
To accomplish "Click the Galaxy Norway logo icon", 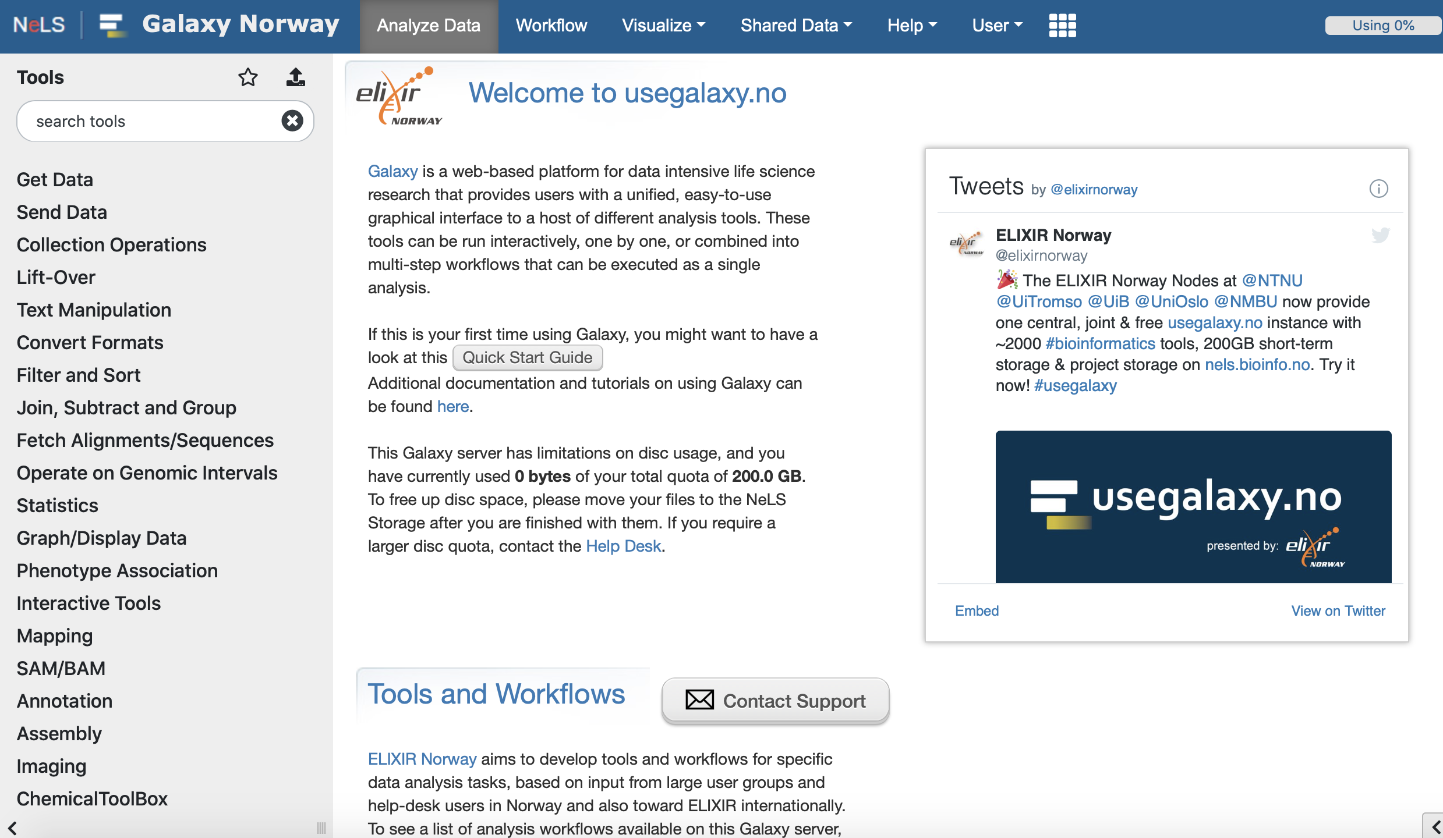I will (112, 26).
